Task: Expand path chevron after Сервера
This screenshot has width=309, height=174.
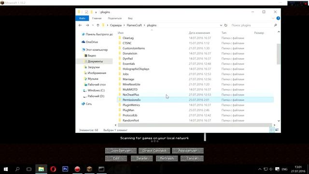Action: coord(124,25)
